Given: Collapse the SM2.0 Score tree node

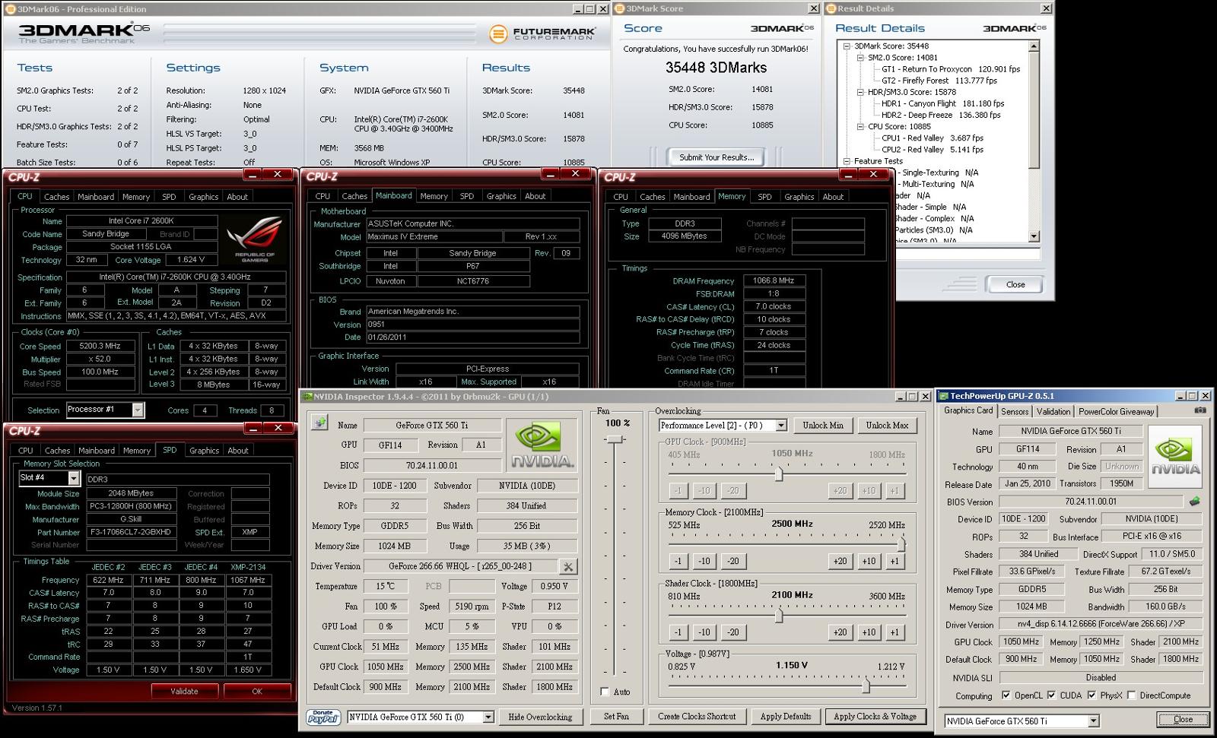Looking at the screenshot, I should tap(860, 58).
